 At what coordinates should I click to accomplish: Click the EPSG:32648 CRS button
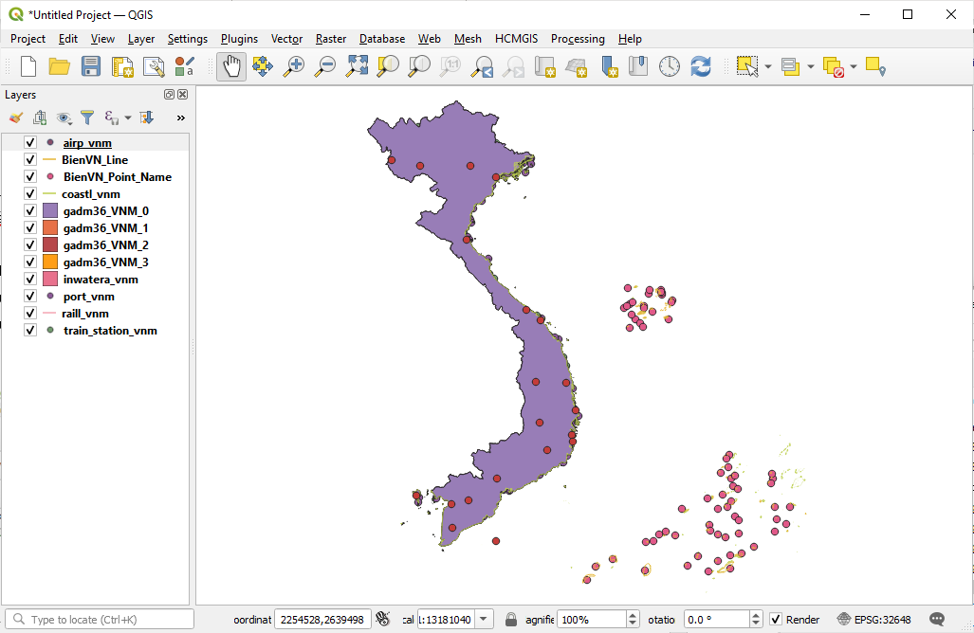click(x=874, y=620)
